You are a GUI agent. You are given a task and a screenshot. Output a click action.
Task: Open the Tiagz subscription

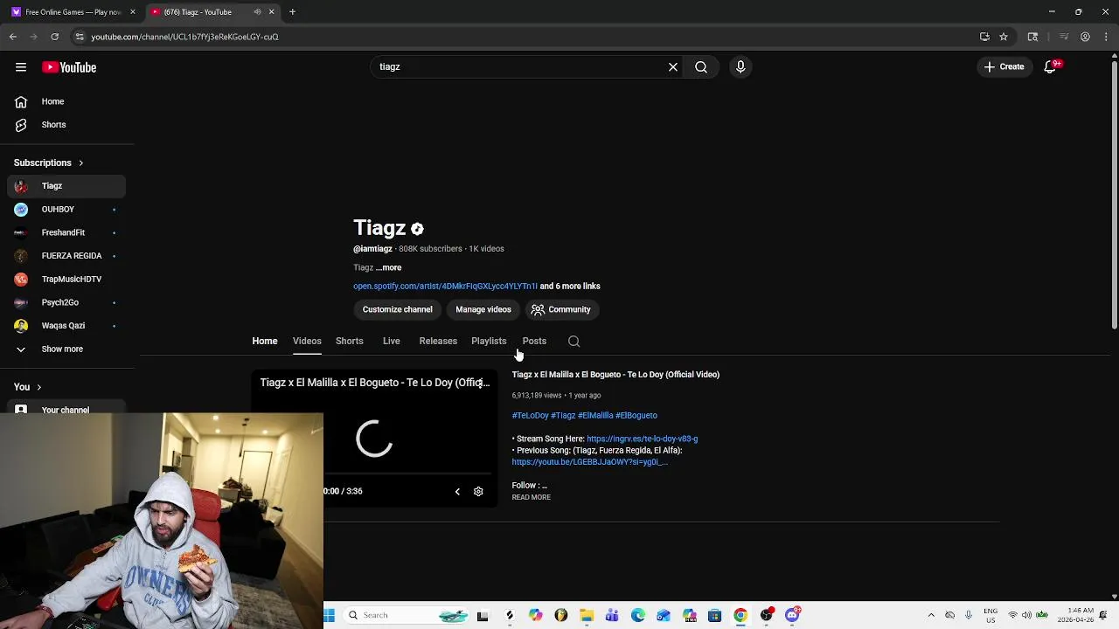point(66,186)
